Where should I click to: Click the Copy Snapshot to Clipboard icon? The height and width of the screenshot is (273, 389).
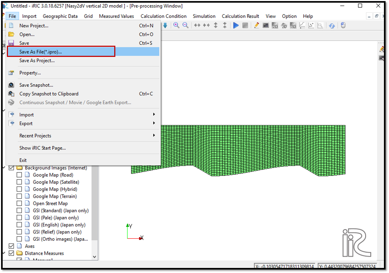[11, 94]
